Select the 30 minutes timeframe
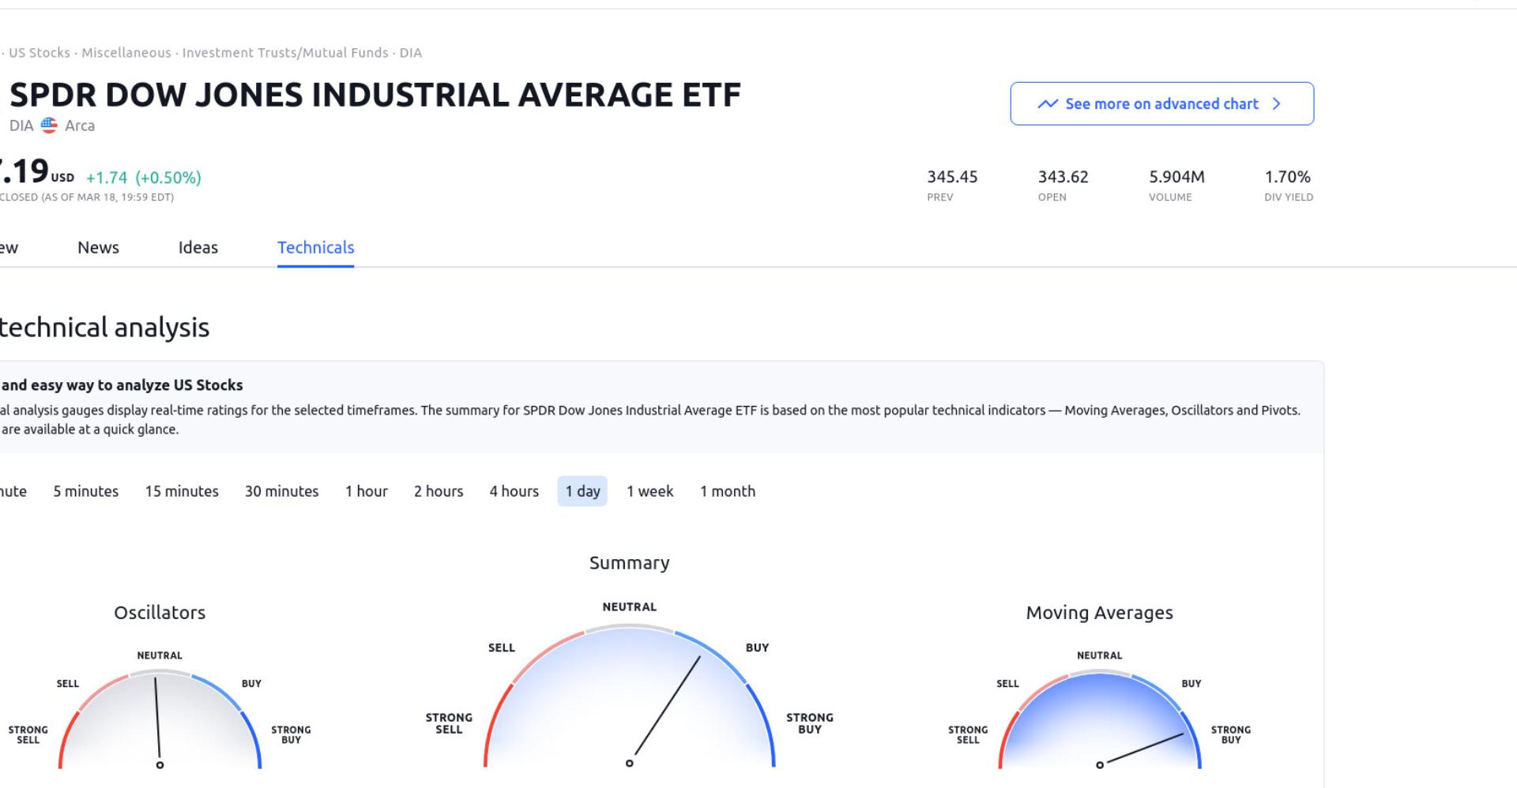 pos(282,491)
